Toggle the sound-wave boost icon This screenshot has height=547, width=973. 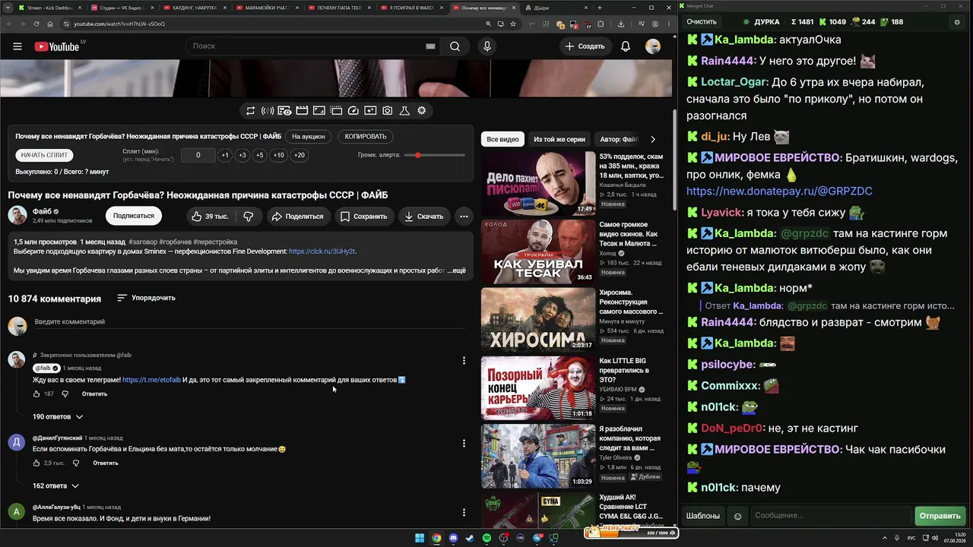point(268,111)
